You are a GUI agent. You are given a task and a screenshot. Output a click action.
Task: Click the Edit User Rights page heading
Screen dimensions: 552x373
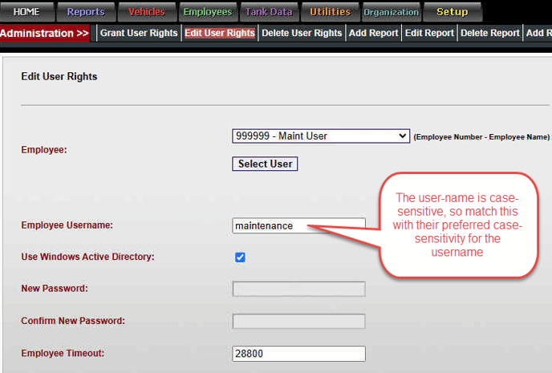(x=59, y=76)
